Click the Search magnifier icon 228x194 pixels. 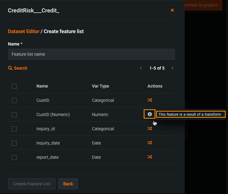10,68
